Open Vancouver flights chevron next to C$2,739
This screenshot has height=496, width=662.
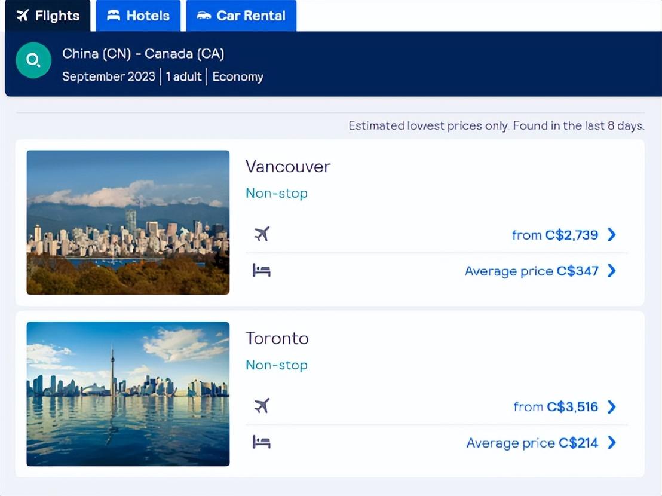point(612,235)
